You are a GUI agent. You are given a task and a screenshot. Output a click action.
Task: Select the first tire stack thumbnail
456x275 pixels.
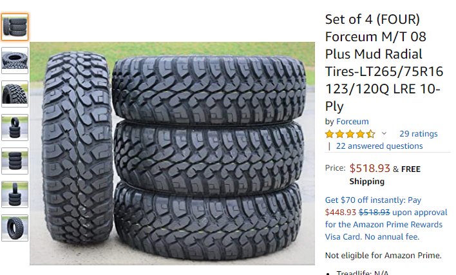(x=15, y=27)
